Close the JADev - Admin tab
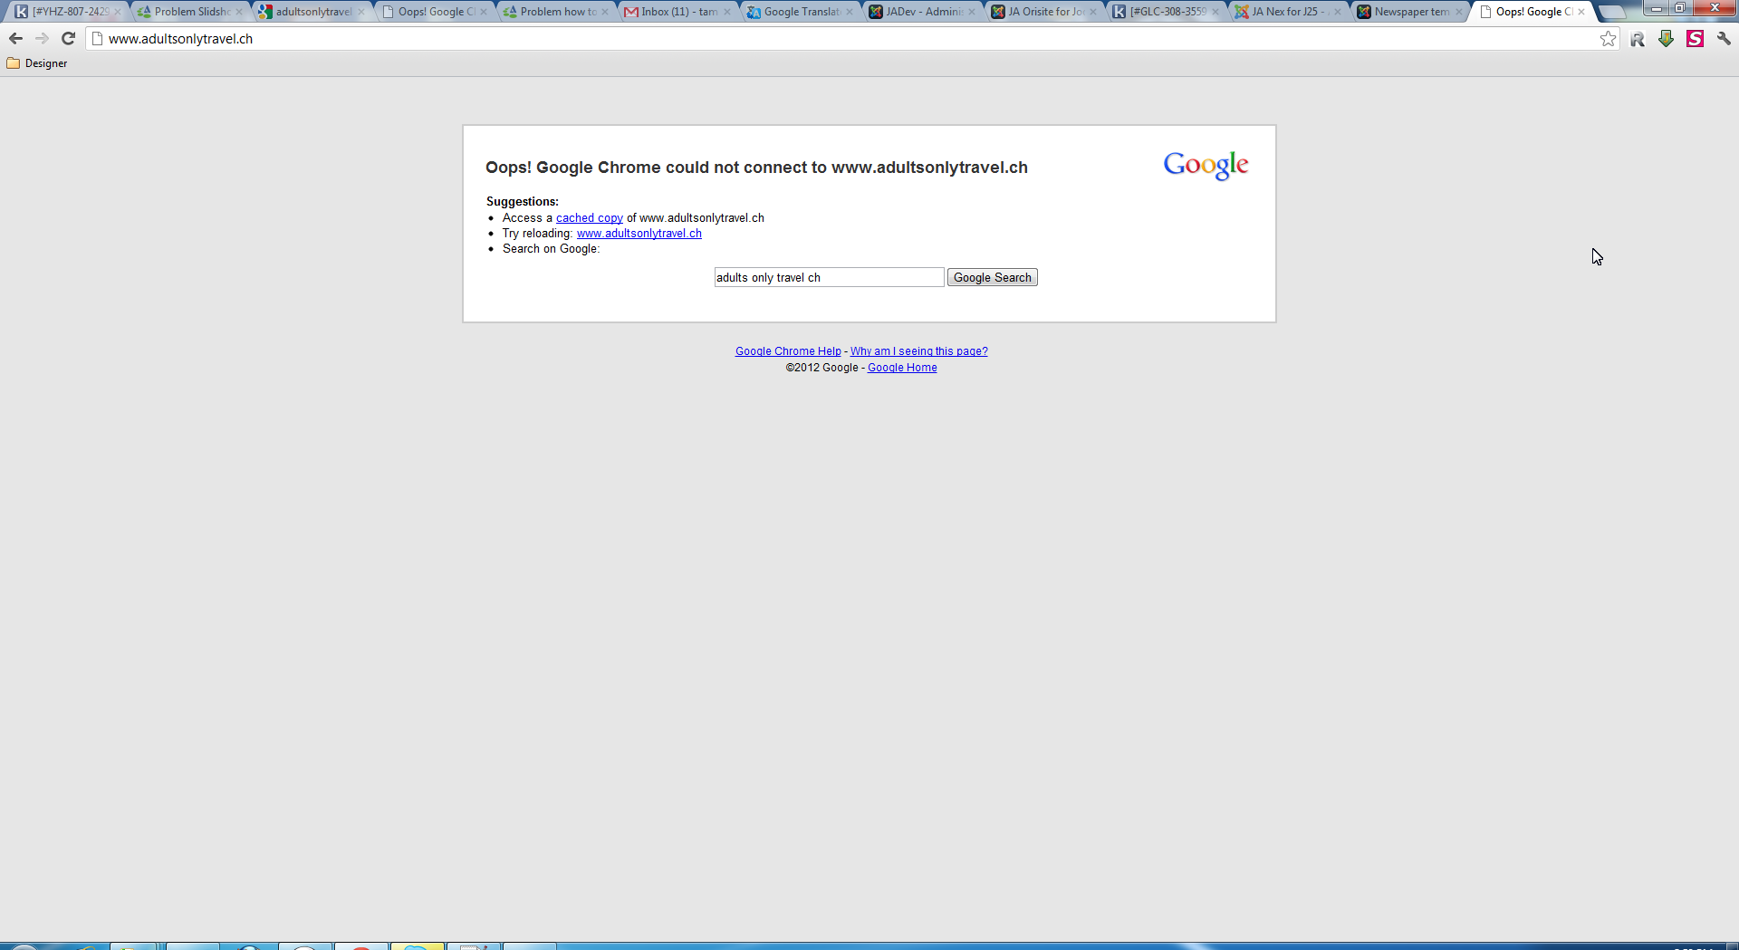 (x=972, y=12)
